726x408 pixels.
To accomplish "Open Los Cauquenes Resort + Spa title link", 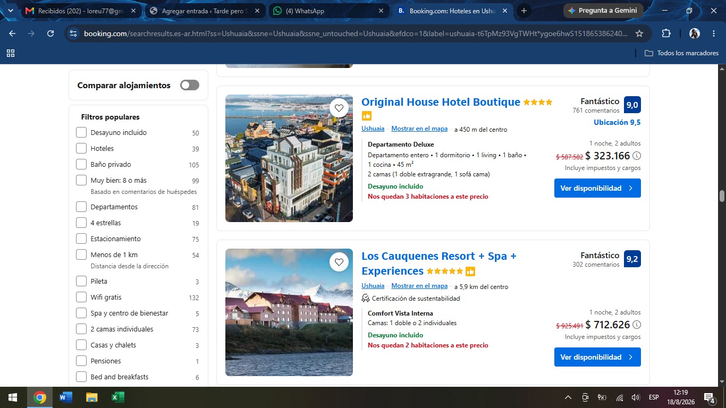I will (x=439, y=263).
